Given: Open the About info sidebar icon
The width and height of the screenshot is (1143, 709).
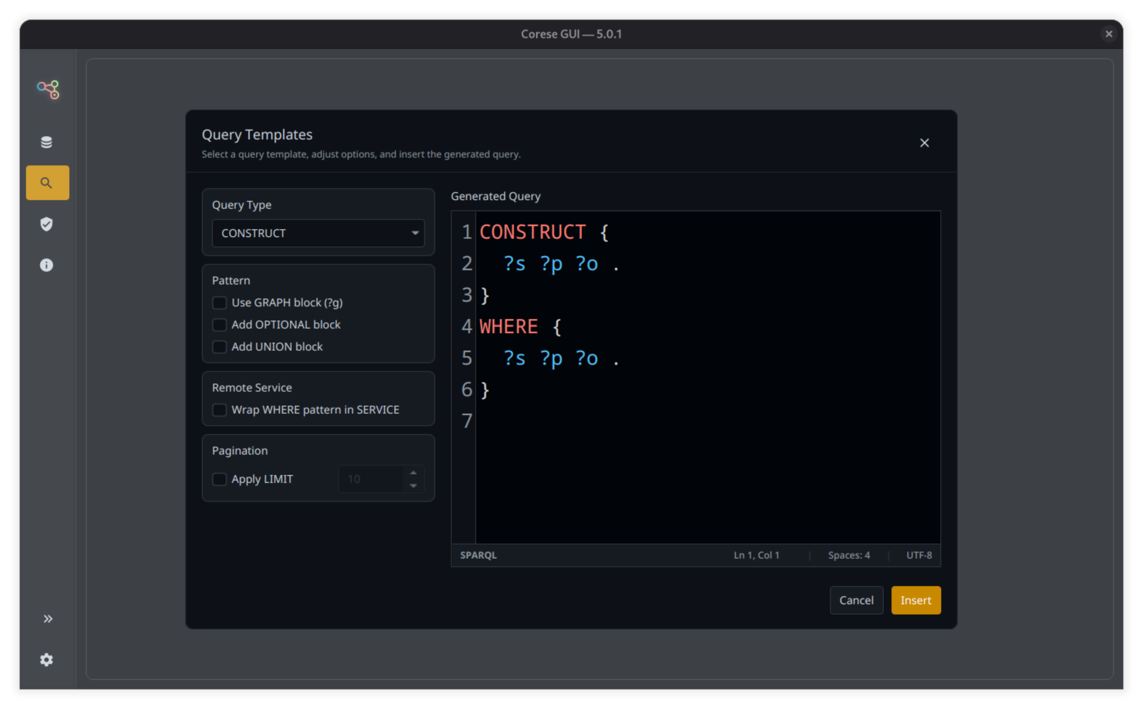Looking at the screenshot, I should pyautogui.click(x=47, y=265).
